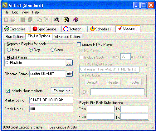Screen dimensions: 156x131
Task: Click the Info button beside Filename Format
Action: (69, 74)
